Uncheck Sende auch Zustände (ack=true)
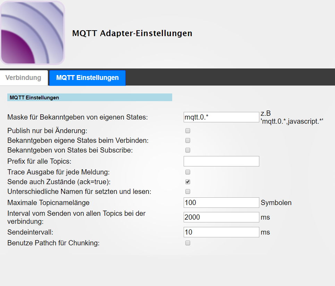 click(x=188, y=182)
